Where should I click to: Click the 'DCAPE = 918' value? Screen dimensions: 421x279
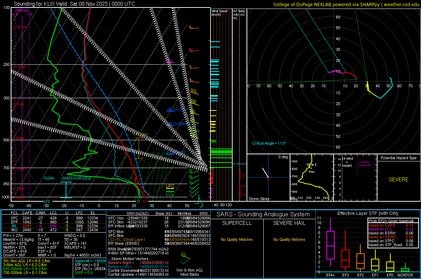pyautogui.click(x=15, y=251)
